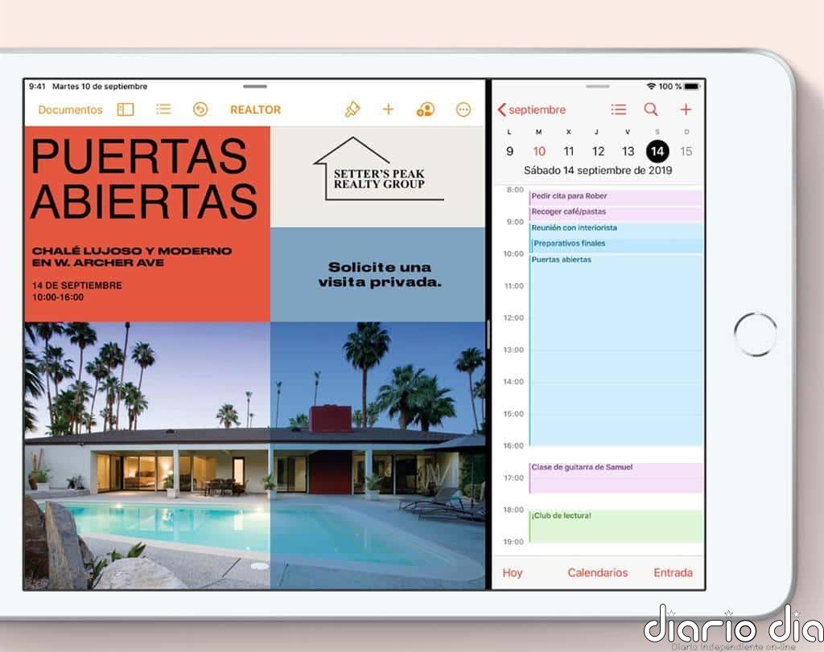Select day 13 in the week row
Image resolution: width=824 pixels, height=652 pixels.
628,151
